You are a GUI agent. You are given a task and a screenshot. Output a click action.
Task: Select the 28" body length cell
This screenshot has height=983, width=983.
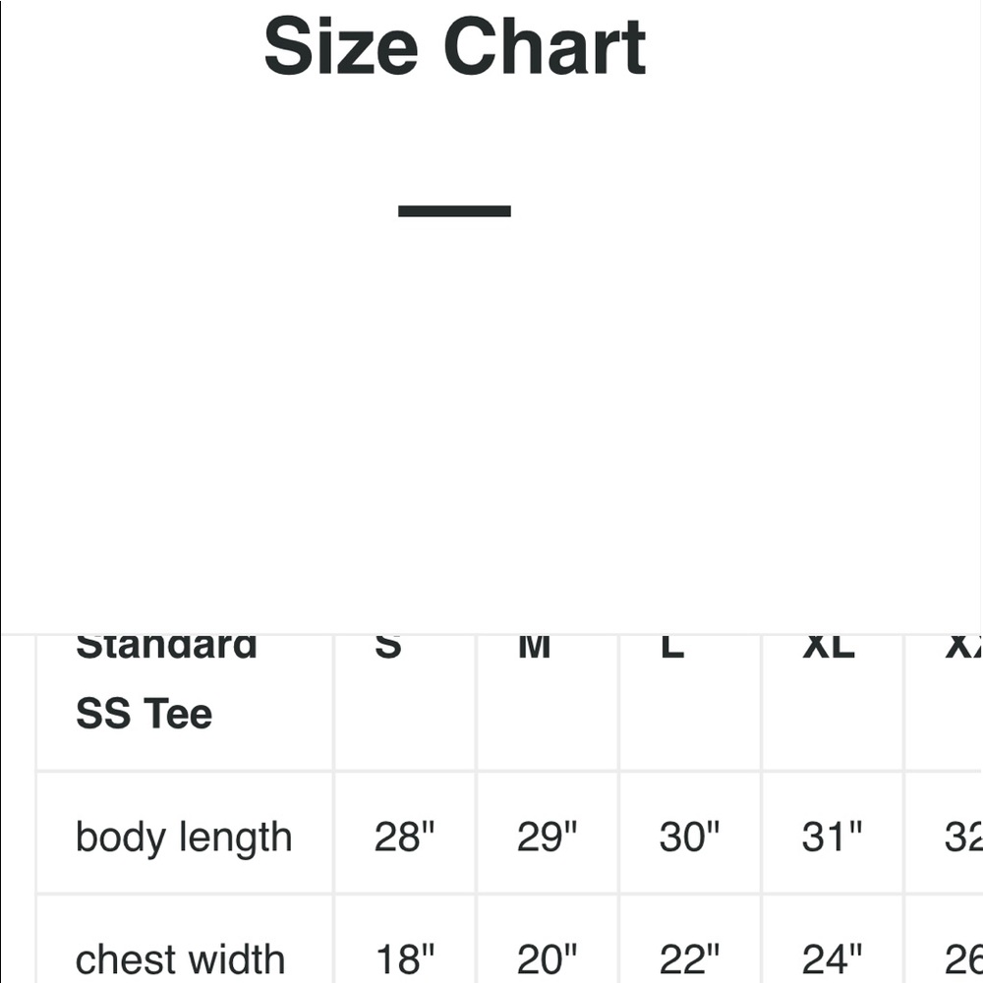(x=406, y=834)
